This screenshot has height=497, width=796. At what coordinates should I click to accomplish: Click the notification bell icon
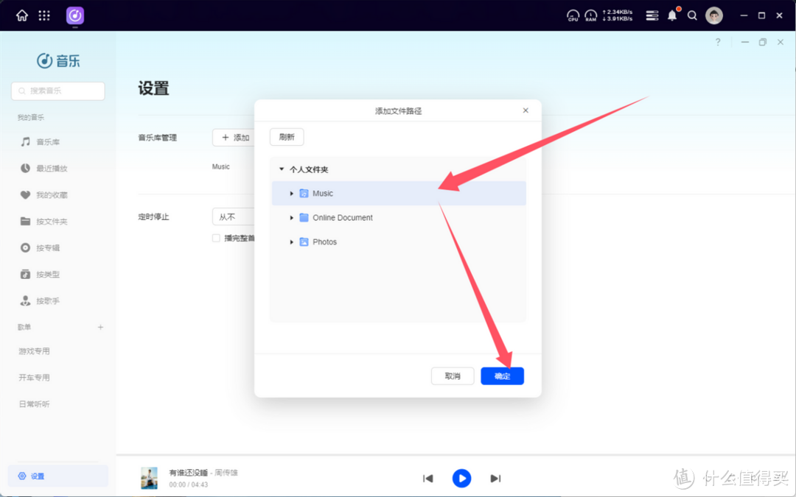(671, 15)
